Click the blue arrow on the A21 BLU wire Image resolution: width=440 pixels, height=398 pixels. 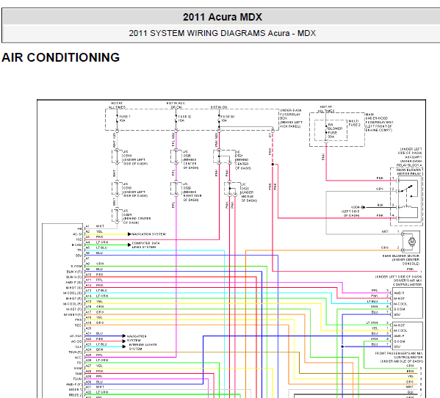(123, 336)
